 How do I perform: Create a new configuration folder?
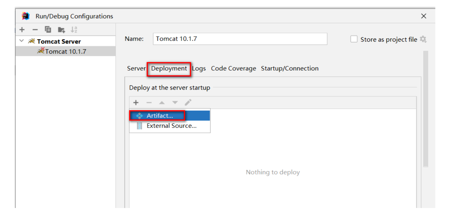(62, 30)
